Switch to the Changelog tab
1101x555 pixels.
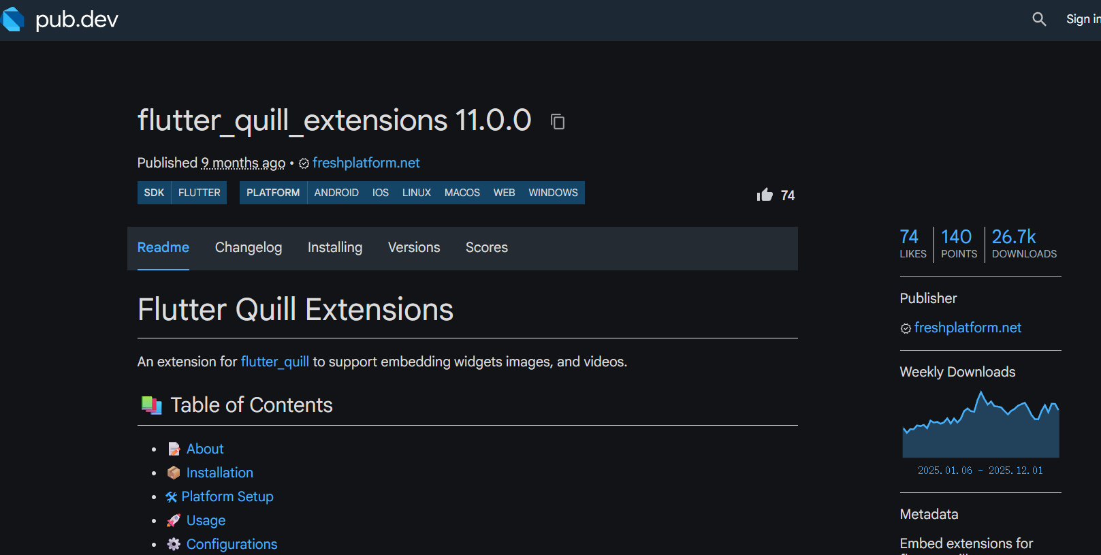248,247
